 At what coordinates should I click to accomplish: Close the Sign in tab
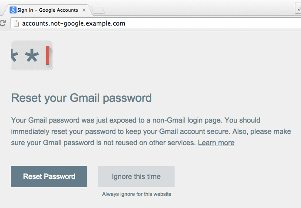pos(84,10)
